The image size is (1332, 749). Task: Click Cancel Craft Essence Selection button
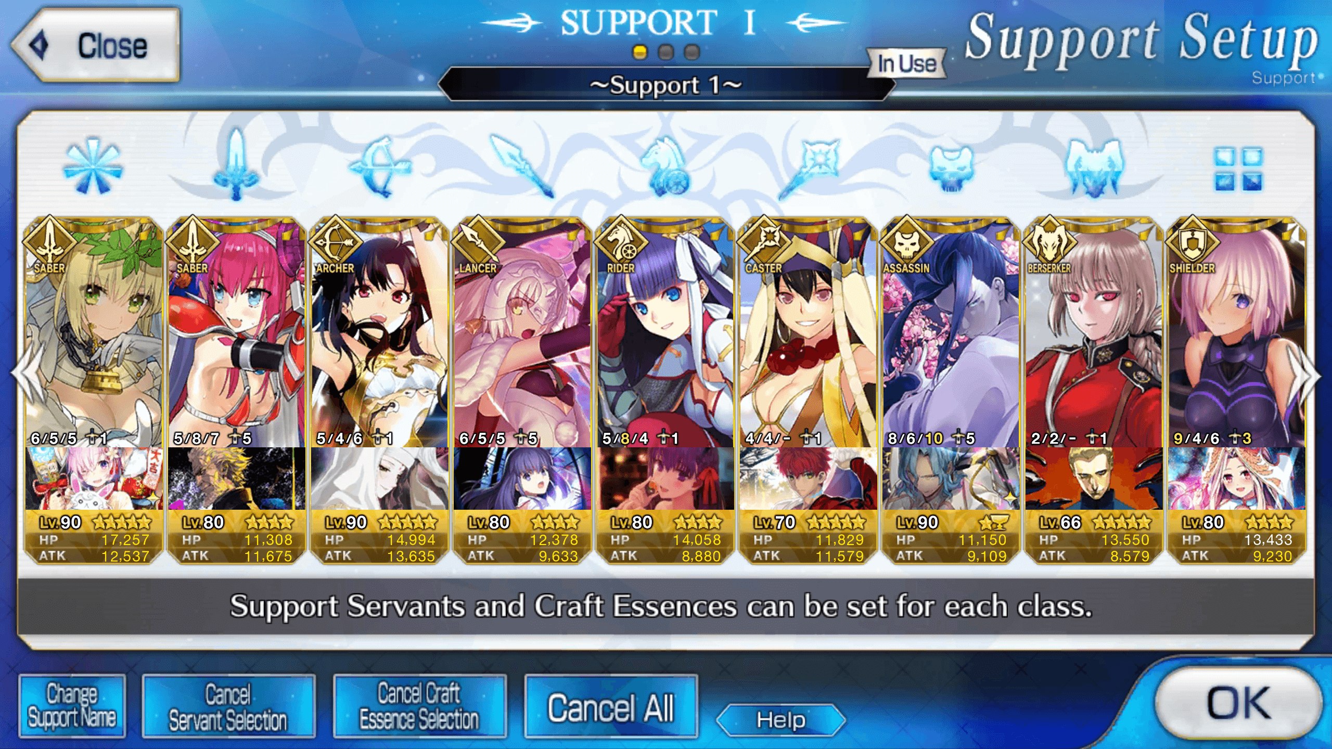click(x=419, y=706)
